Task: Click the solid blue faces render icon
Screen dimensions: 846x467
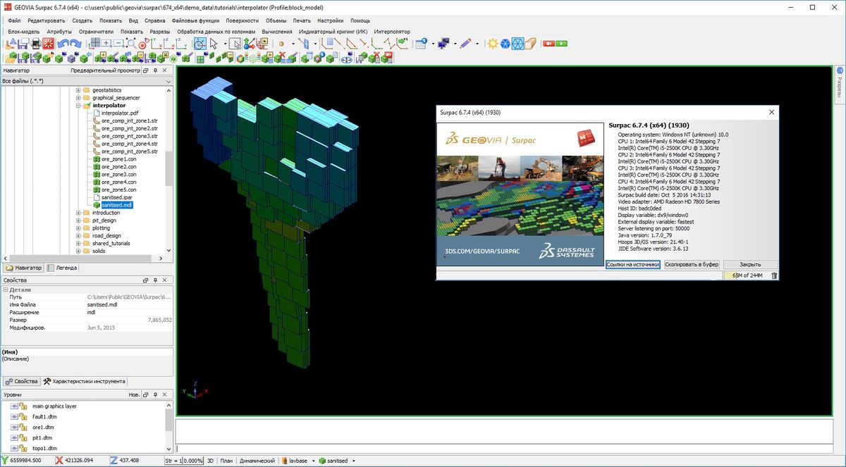Action: click(505, 44)
